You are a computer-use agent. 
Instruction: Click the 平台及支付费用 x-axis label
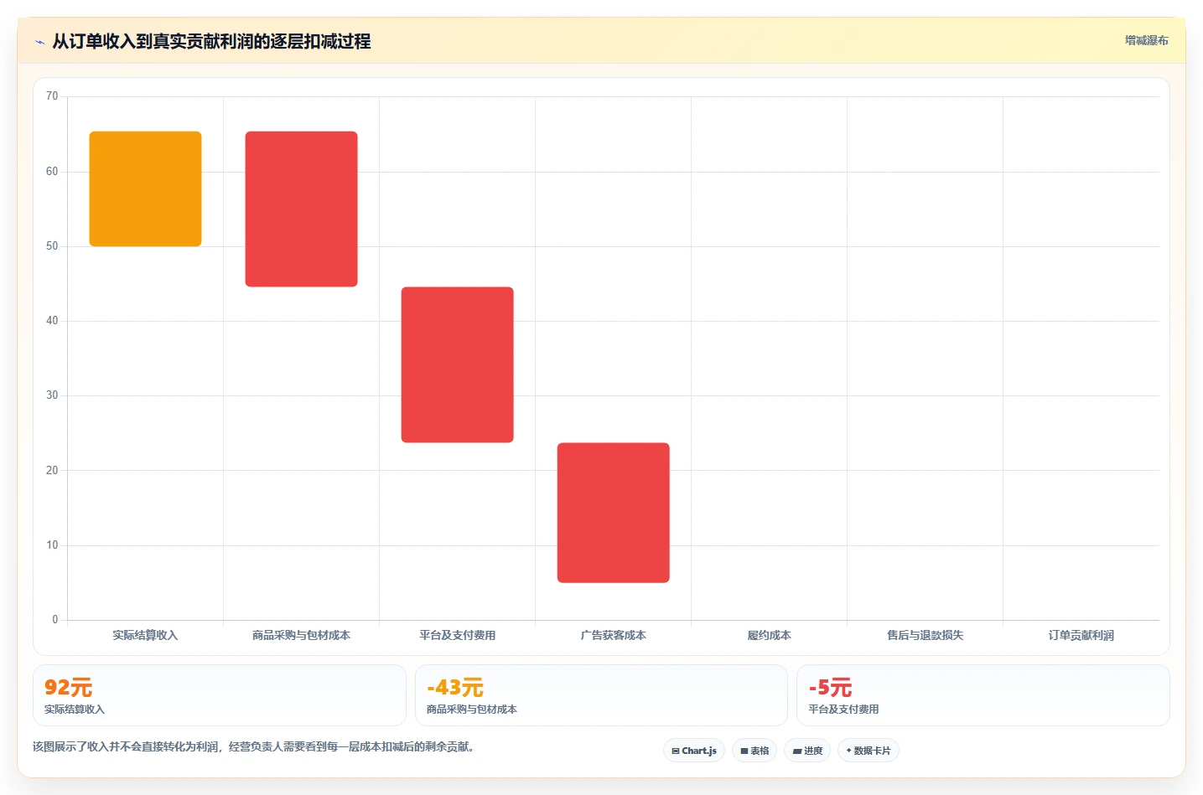(457, 635)
